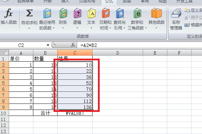This screenshot has height=134, width=202.
Task: Open the Name Box dropdown arrow
Action: tap(48, 45)
